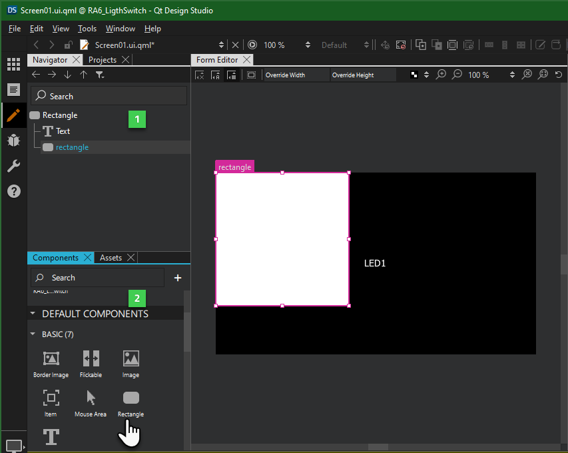Click the Navigator filter tree icon
This screenshot has height=453, width=568.
point(100,75)
